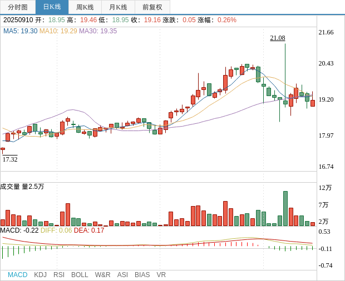Select the ASI indicator

[122, 275]
